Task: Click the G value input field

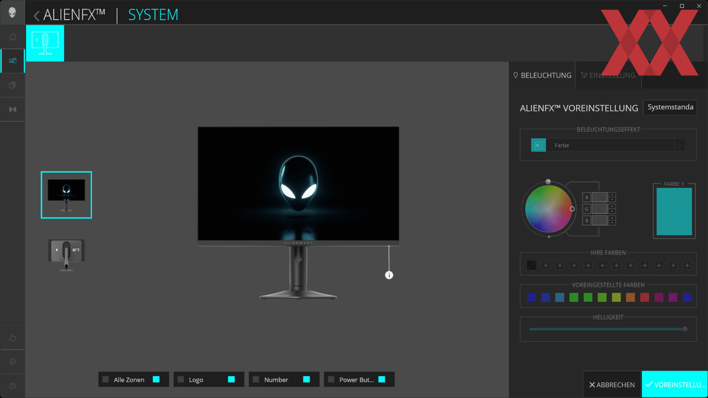Action: point(600,209)
